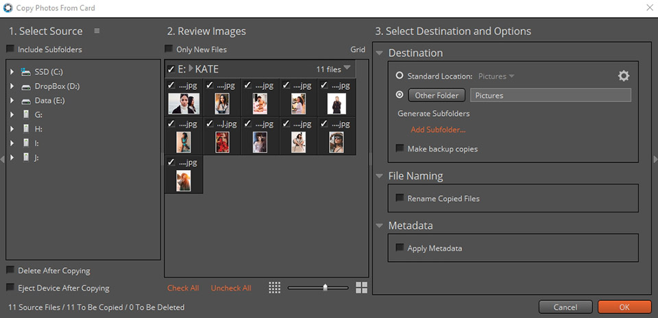Switch to large thumbnail grid icon
The image size is (658, 318).
(x=362, y=288)
